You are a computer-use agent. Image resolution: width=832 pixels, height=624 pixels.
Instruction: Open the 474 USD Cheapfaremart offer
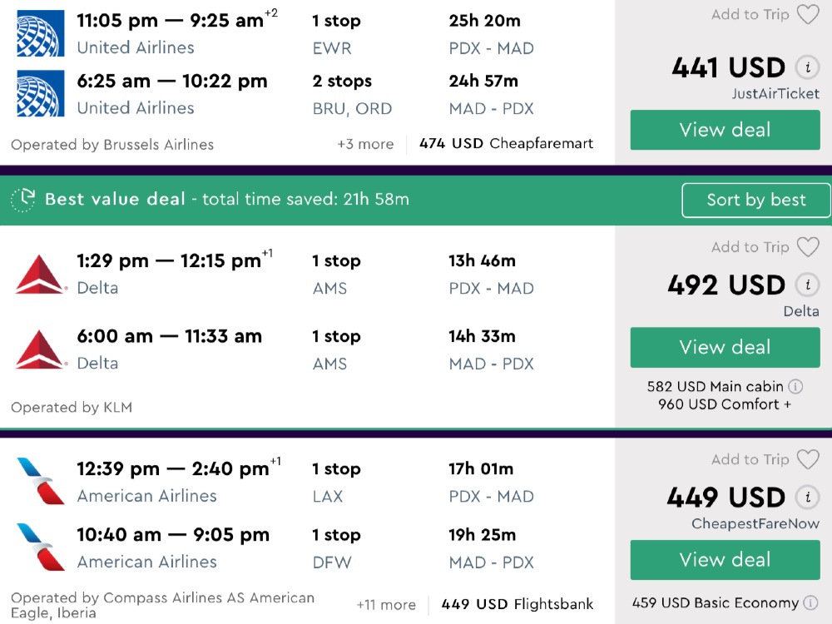pyautogui.click(x=506, y=144)
